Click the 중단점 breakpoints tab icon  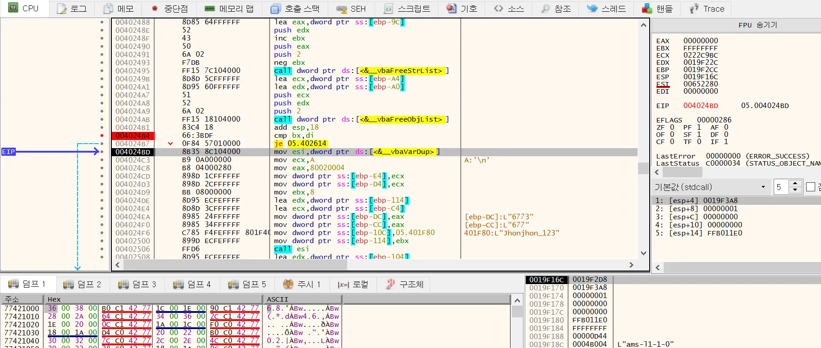pos(155,9)
